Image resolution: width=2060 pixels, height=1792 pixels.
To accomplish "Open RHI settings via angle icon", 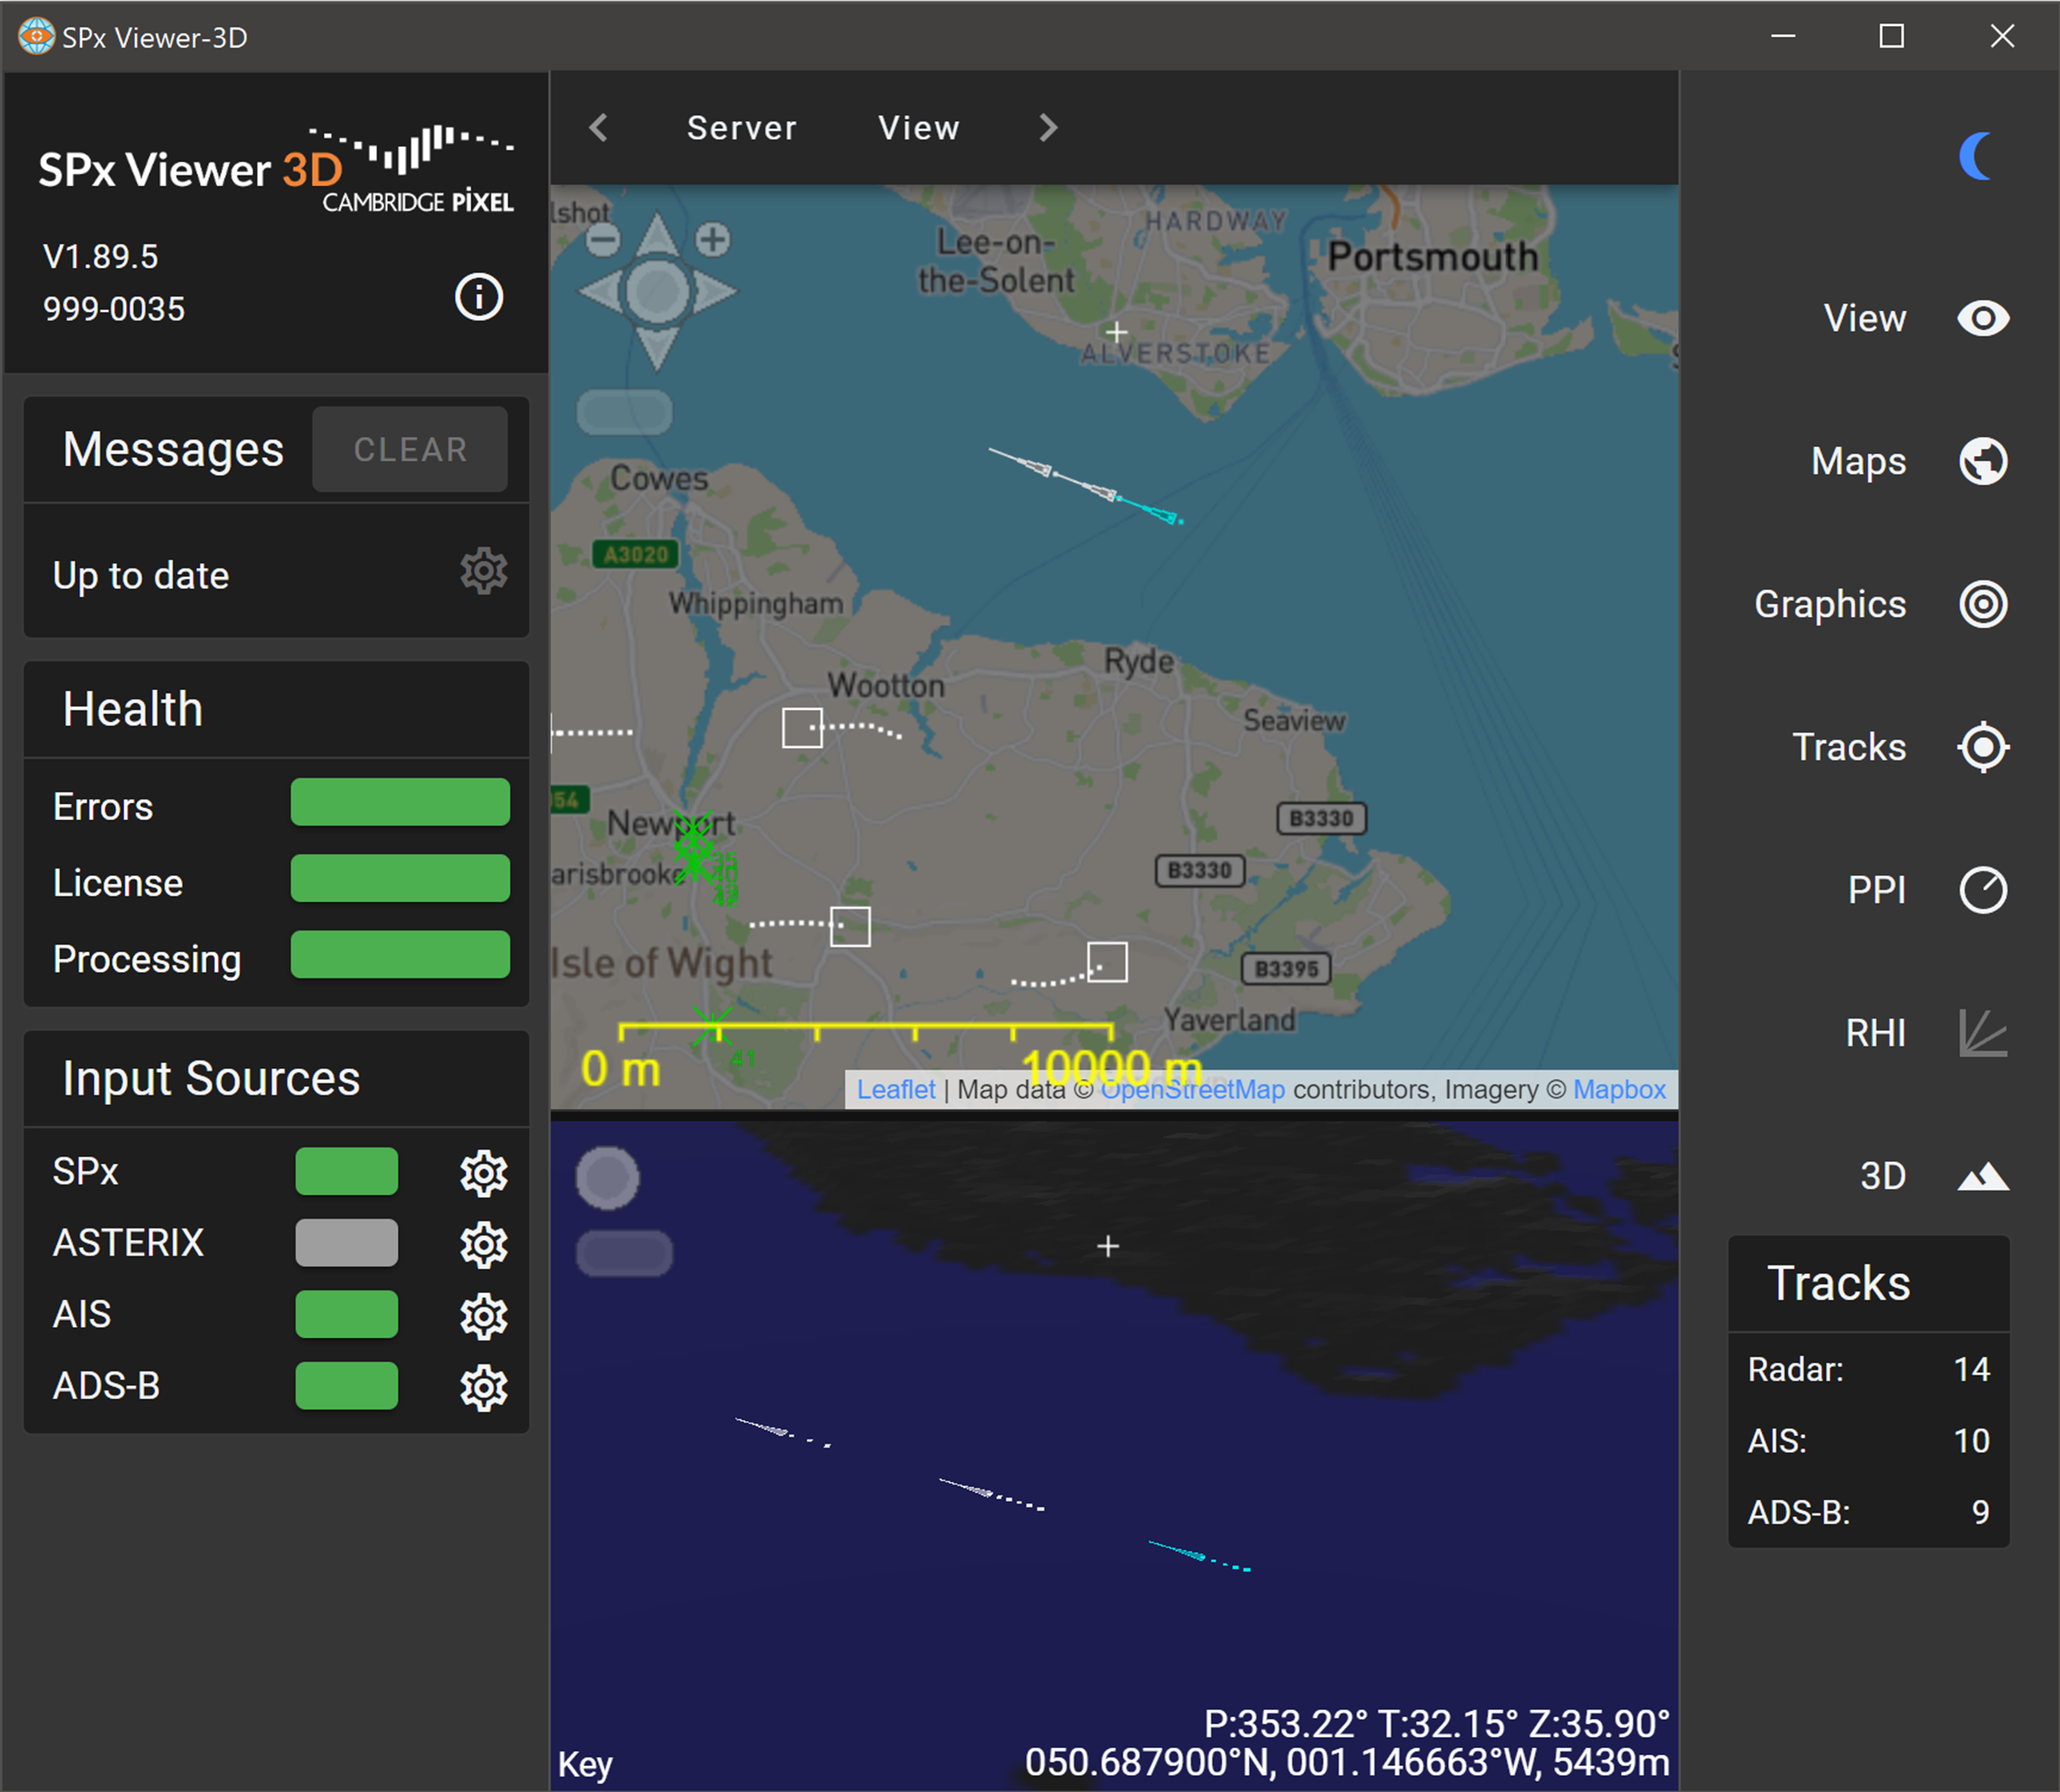I will 1982,1033.
